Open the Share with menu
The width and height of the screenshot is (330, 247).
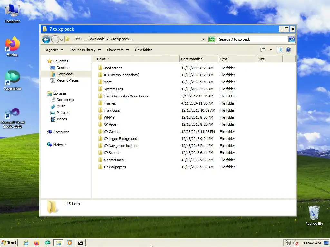(x=118, y=50)
